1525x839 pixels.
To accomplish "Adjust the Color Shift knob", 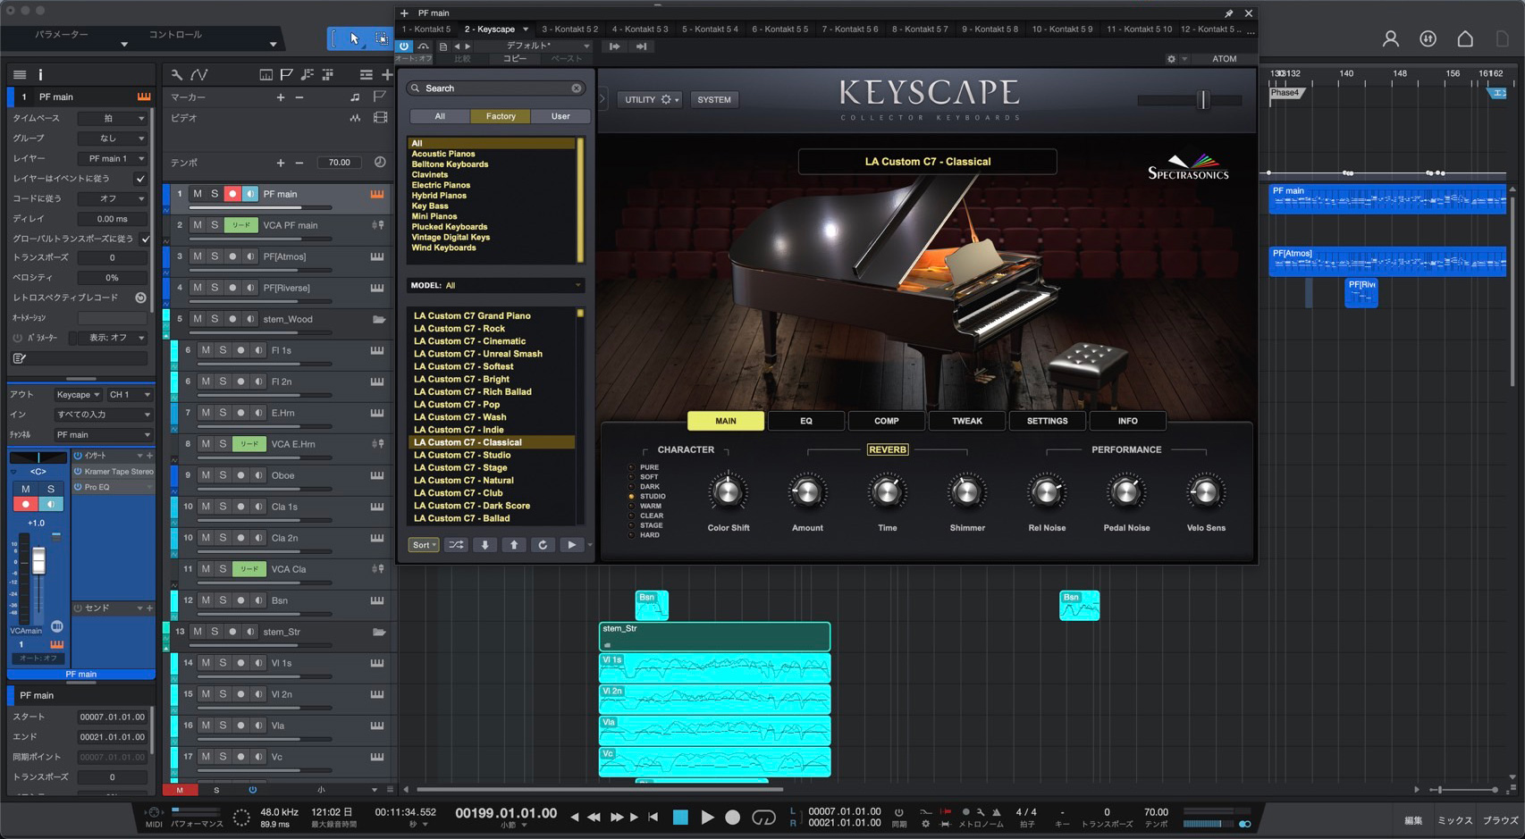I will coord(728,492).
